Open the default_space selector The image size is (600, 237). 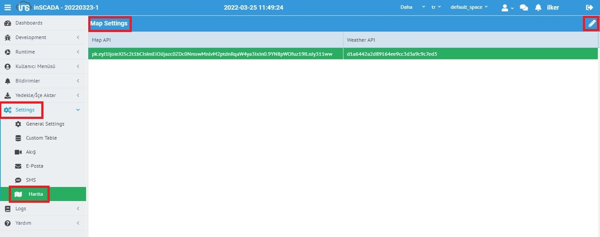[x=469, y=7]
